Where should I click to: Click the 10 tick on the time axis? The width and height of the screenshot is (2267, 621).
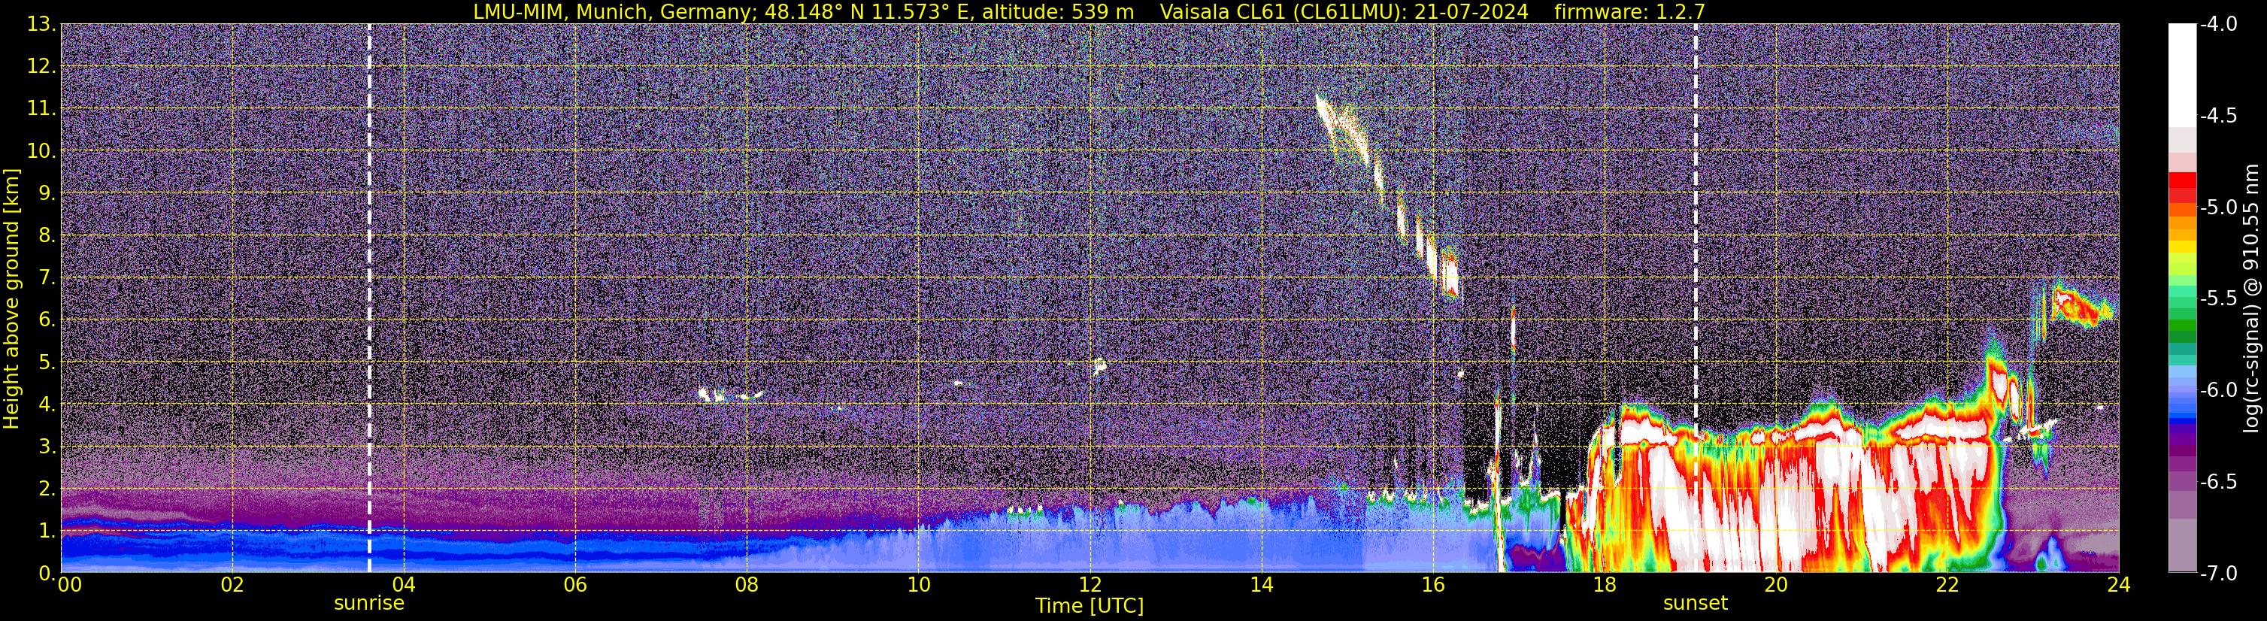(x=919, y=585)
